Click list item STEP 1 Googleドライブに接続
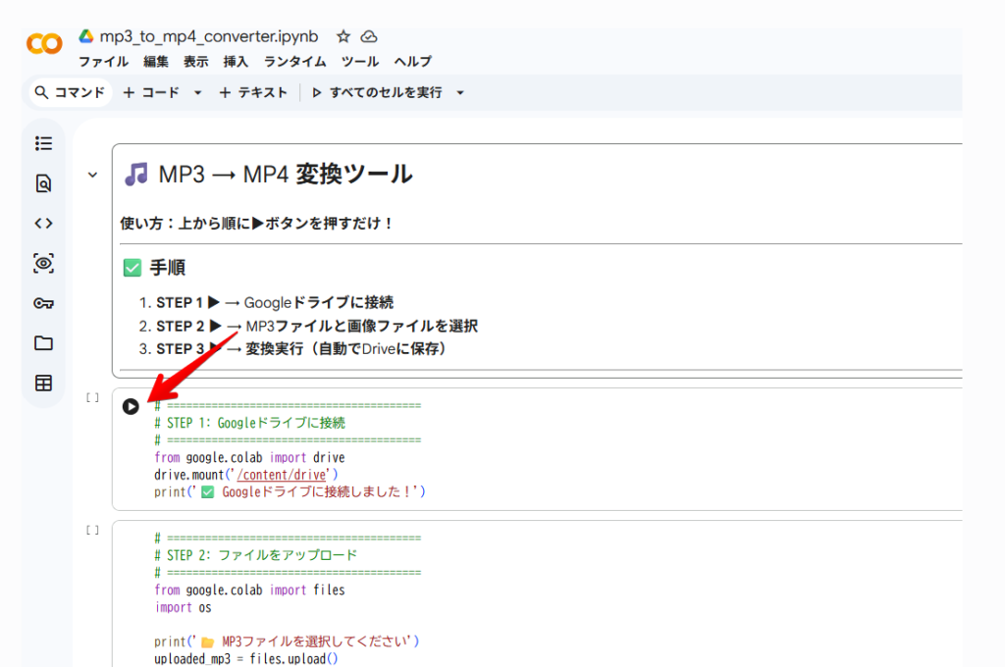1005x667 pixels. coord(275,302)
